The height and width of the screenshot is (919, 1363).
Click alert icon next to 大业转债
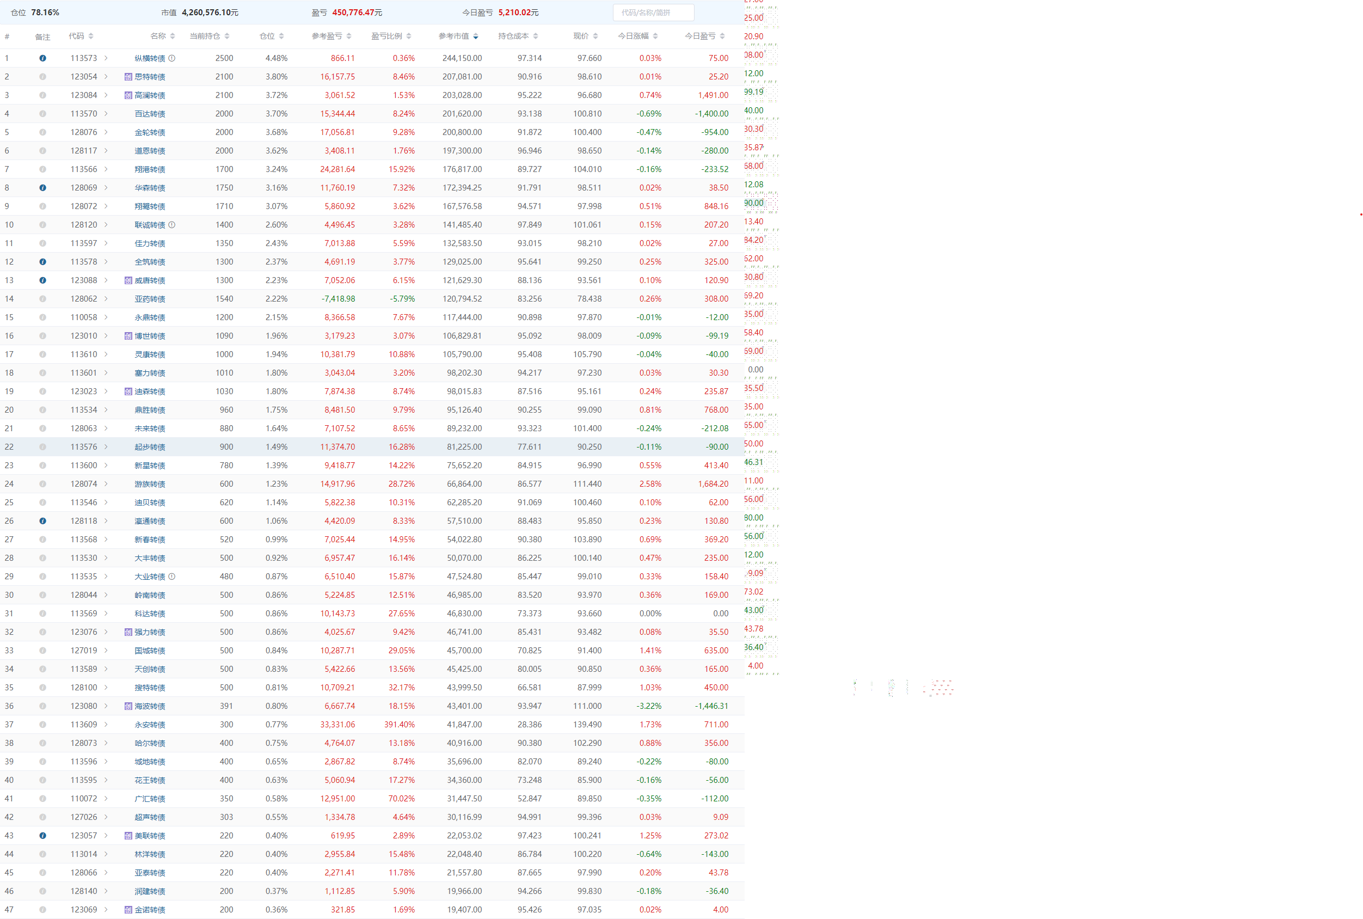(x=171, y=577)
